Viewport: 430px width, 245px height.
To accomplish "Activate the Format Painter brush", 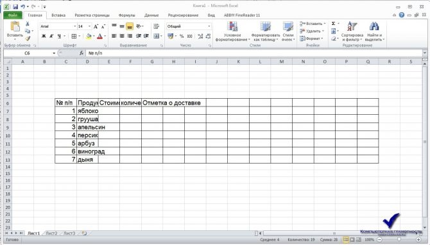I will [x=28, y=38].
